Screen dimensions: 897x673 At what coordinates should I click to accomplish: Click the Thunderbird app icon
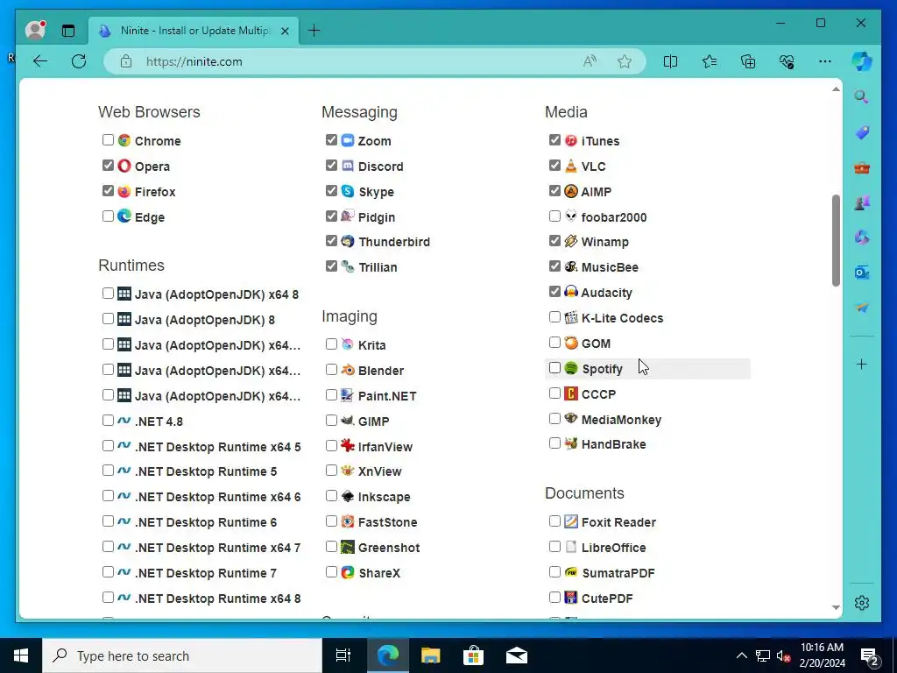click(x=347, y=241)
